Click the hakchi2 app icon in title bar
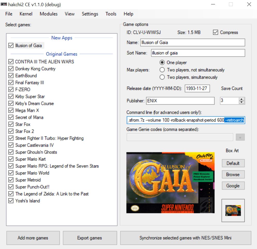 coord(4,4)
